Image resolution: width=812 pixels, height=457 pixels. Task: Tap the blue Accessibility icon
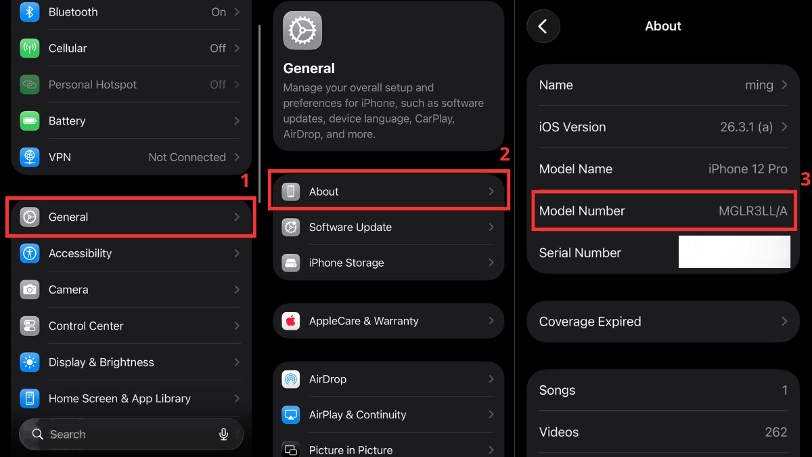point(30,253)
